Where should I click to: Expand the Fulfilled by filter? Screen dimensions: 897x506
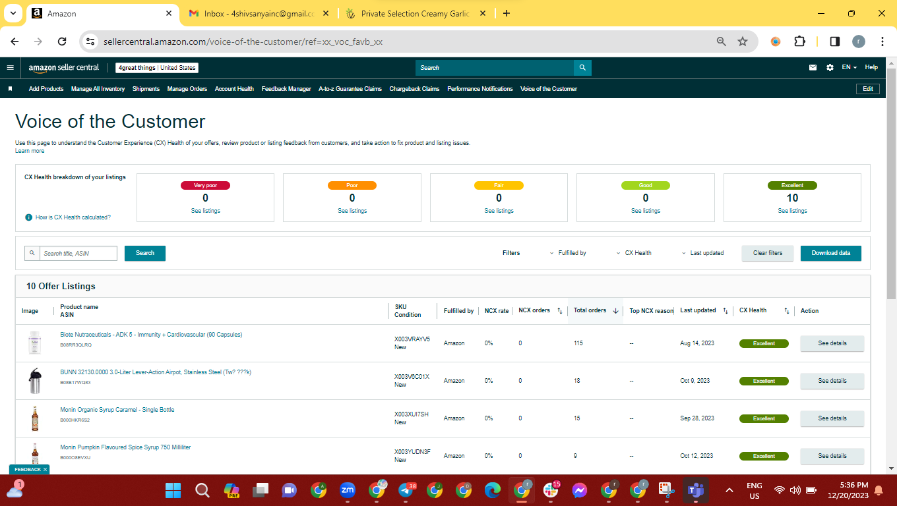pos(568,253)
